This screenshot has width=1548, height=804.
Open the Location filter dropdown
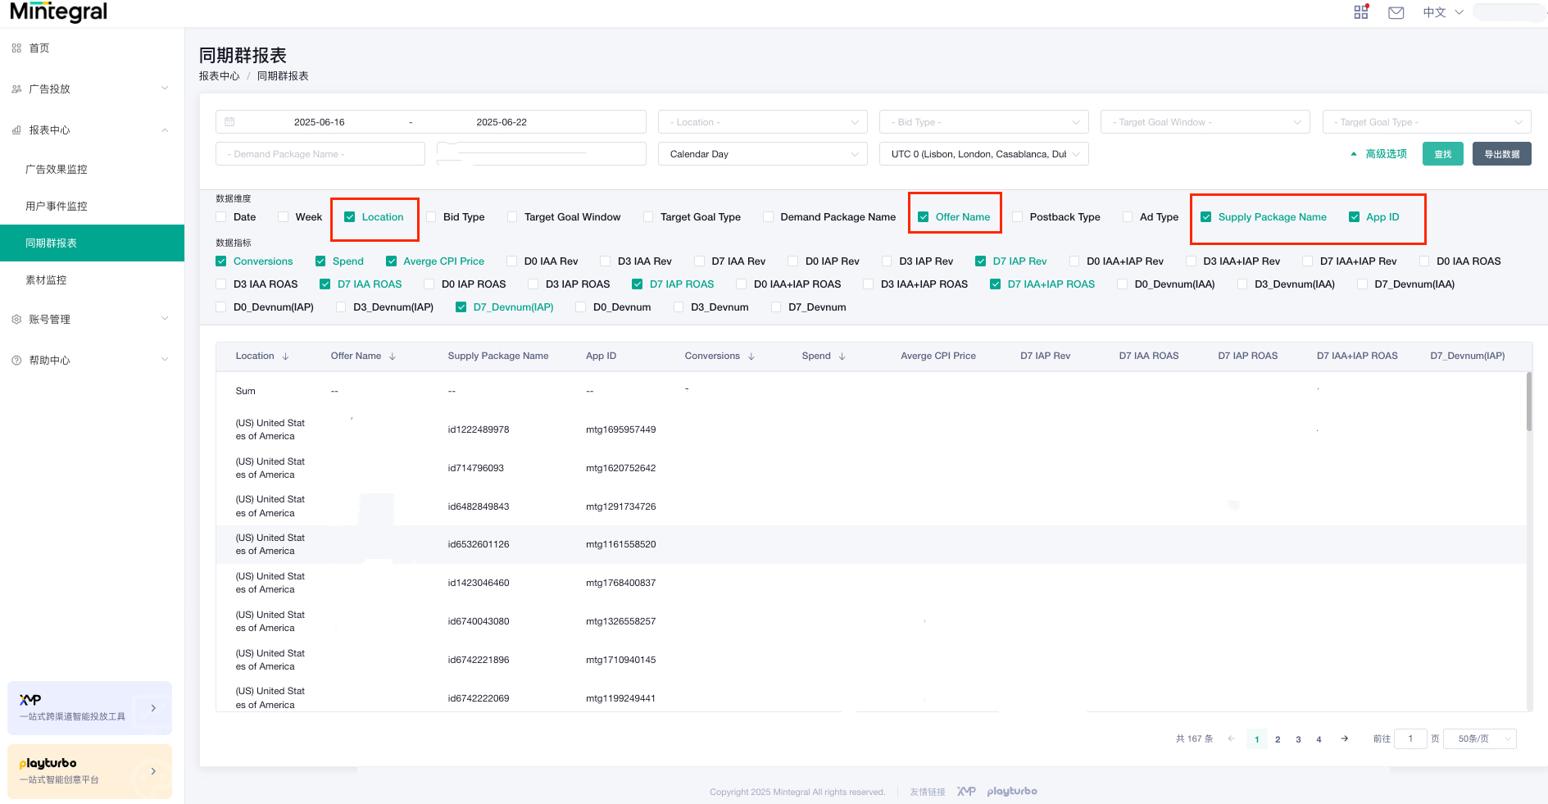[762, 122]
